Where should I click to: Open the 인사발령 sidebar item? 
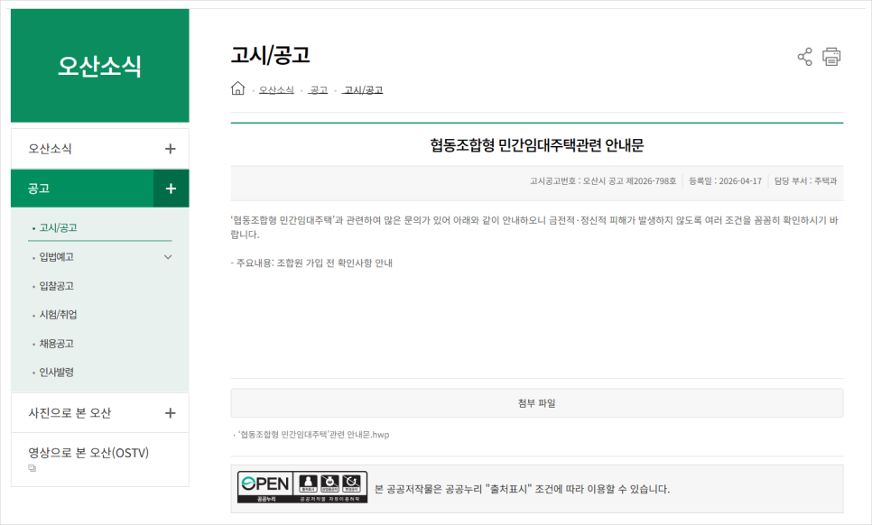pos(56,373)
